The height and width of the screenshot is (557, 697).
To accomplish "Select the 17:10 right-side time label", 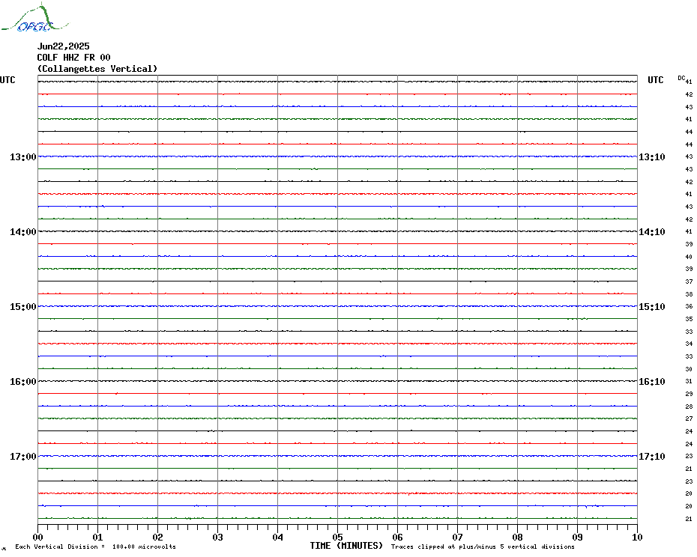I will point(651,457).
